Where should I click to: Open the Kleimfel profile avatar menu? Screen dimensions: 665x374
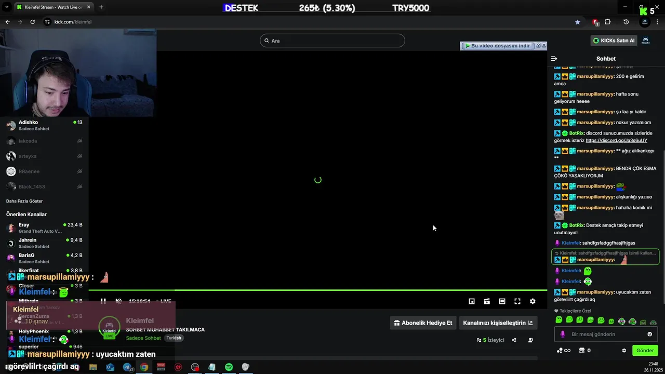point(646,41)
